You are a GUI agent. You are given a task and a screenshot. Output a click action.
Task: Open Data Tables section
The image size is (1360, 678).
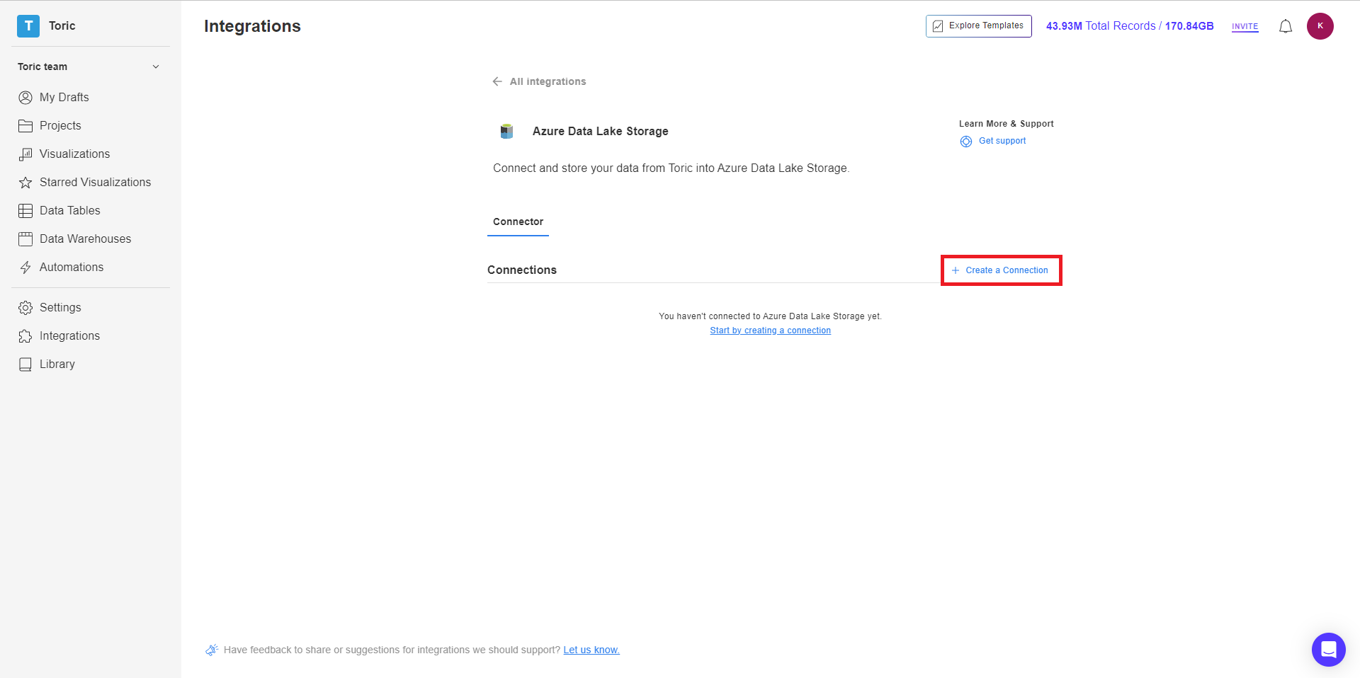point(70,210)
